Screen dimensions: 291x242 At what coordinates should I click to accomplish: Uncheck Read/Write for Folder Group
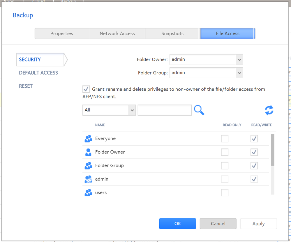click(x=254, y=165)
